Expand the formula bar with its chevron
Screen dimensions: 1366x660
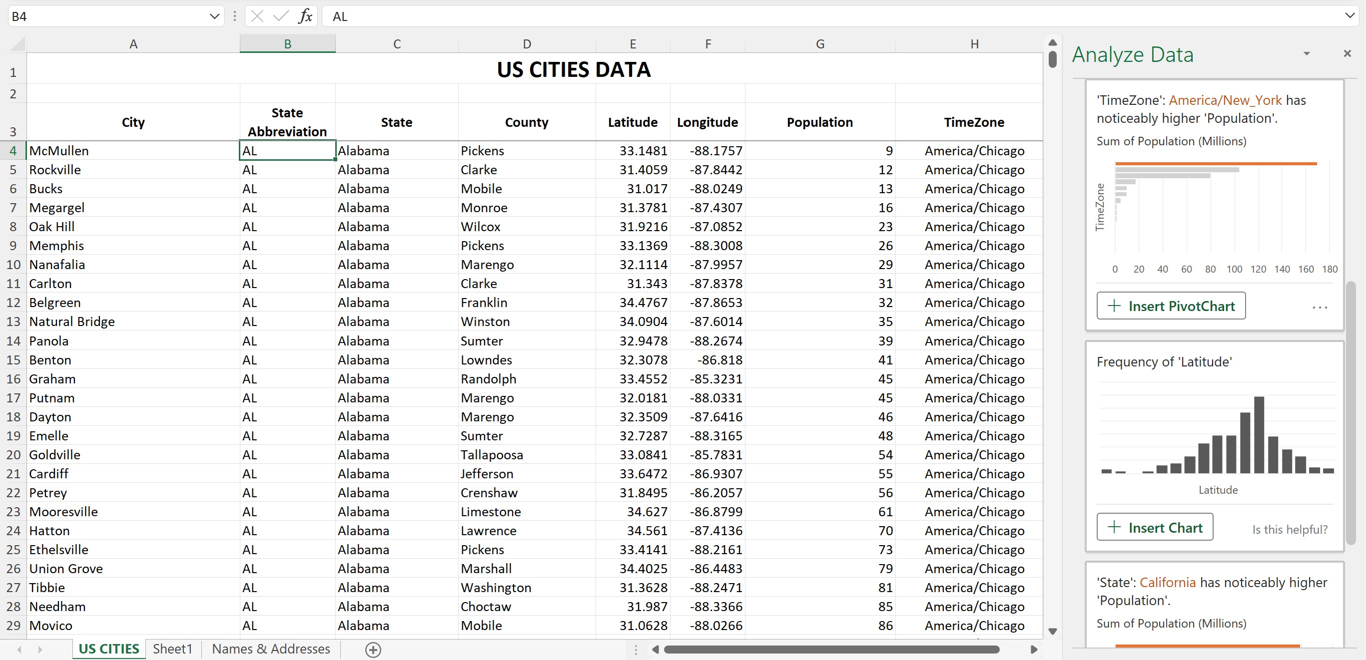1350,16
